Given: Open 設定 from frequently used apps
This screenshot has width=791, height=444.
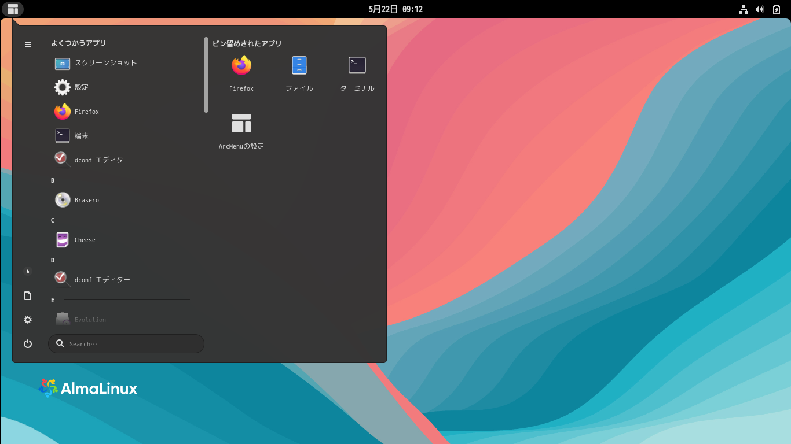Looking at the screenshot, I should click(x=81, y=87).
